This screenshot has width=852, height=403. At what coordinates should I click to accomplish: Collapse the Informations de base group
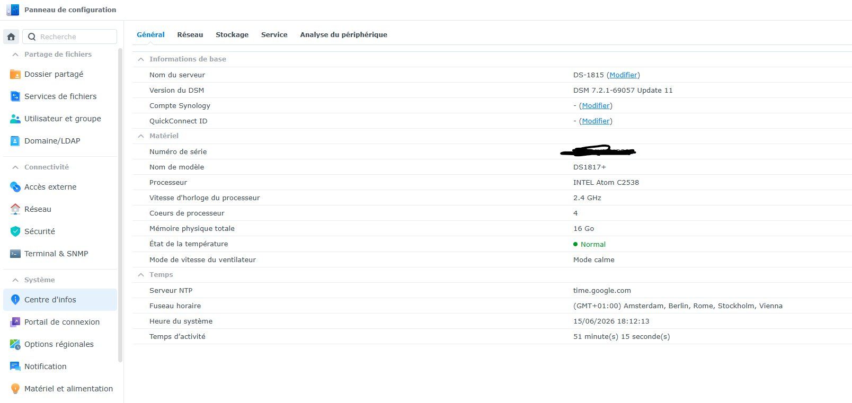point(141,59)
